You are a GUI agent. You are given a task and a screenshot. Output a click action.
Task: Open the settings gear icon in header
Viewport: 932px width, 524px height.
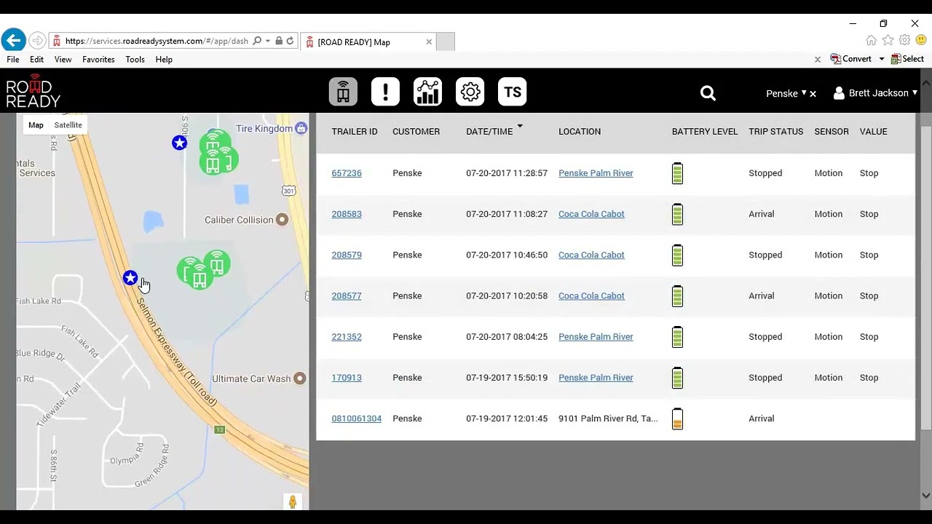point(470,92)
